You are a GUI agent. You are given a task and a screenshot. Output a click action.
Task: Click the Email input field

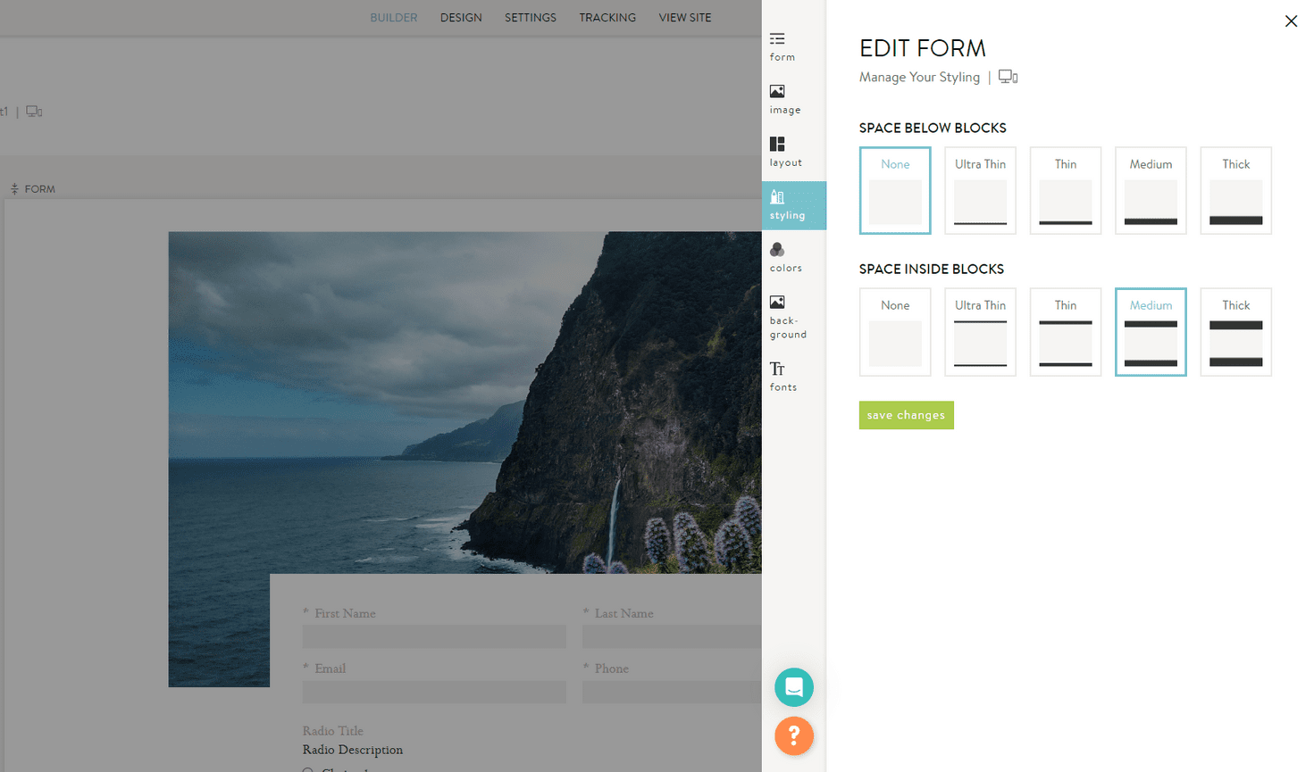click(433, 692)
